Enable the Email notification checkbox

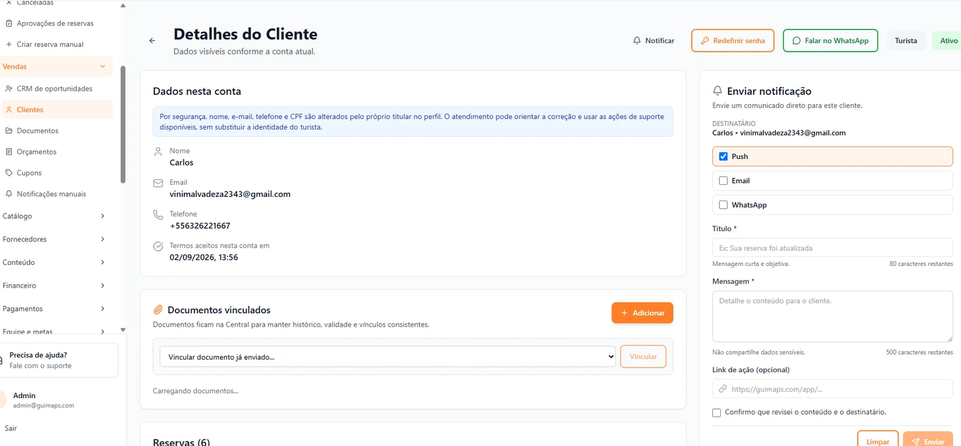point(723,181)
